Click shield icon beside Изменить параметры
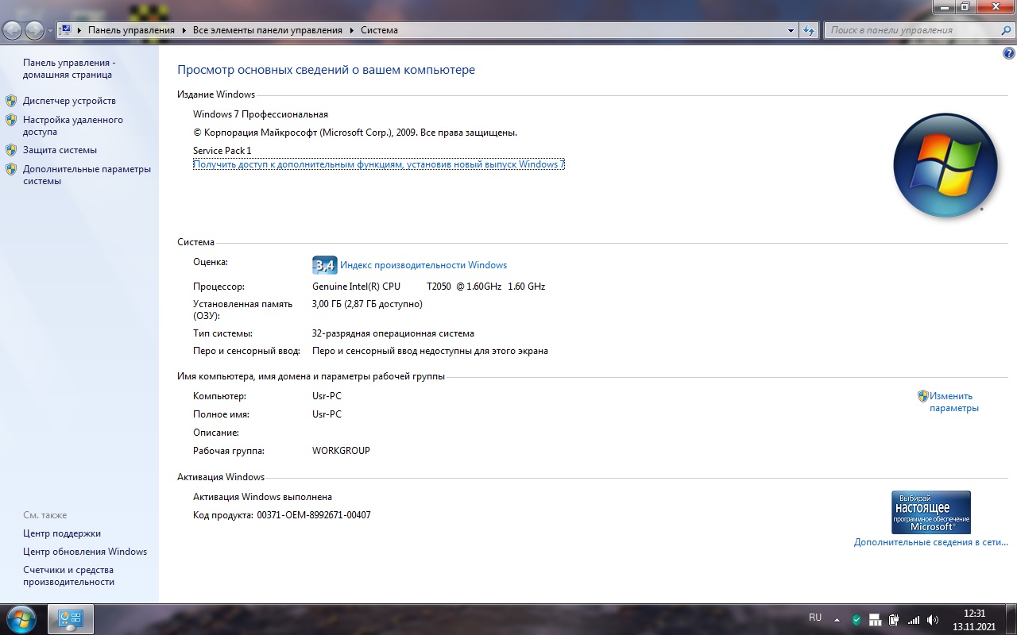This screenshot has height=635, width=1017. click(x=922, y=395)
